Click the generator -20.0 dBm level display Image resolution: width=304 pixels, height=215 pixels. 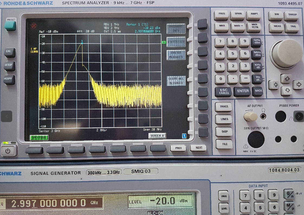[x=160, y=201]
